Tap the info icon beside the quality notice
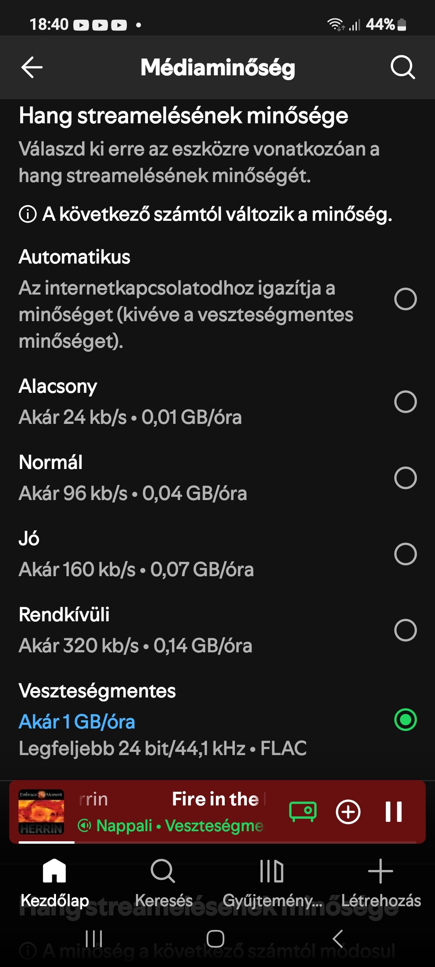The height and width of the screenshot is (967, 435). click(x=28, y=214)
